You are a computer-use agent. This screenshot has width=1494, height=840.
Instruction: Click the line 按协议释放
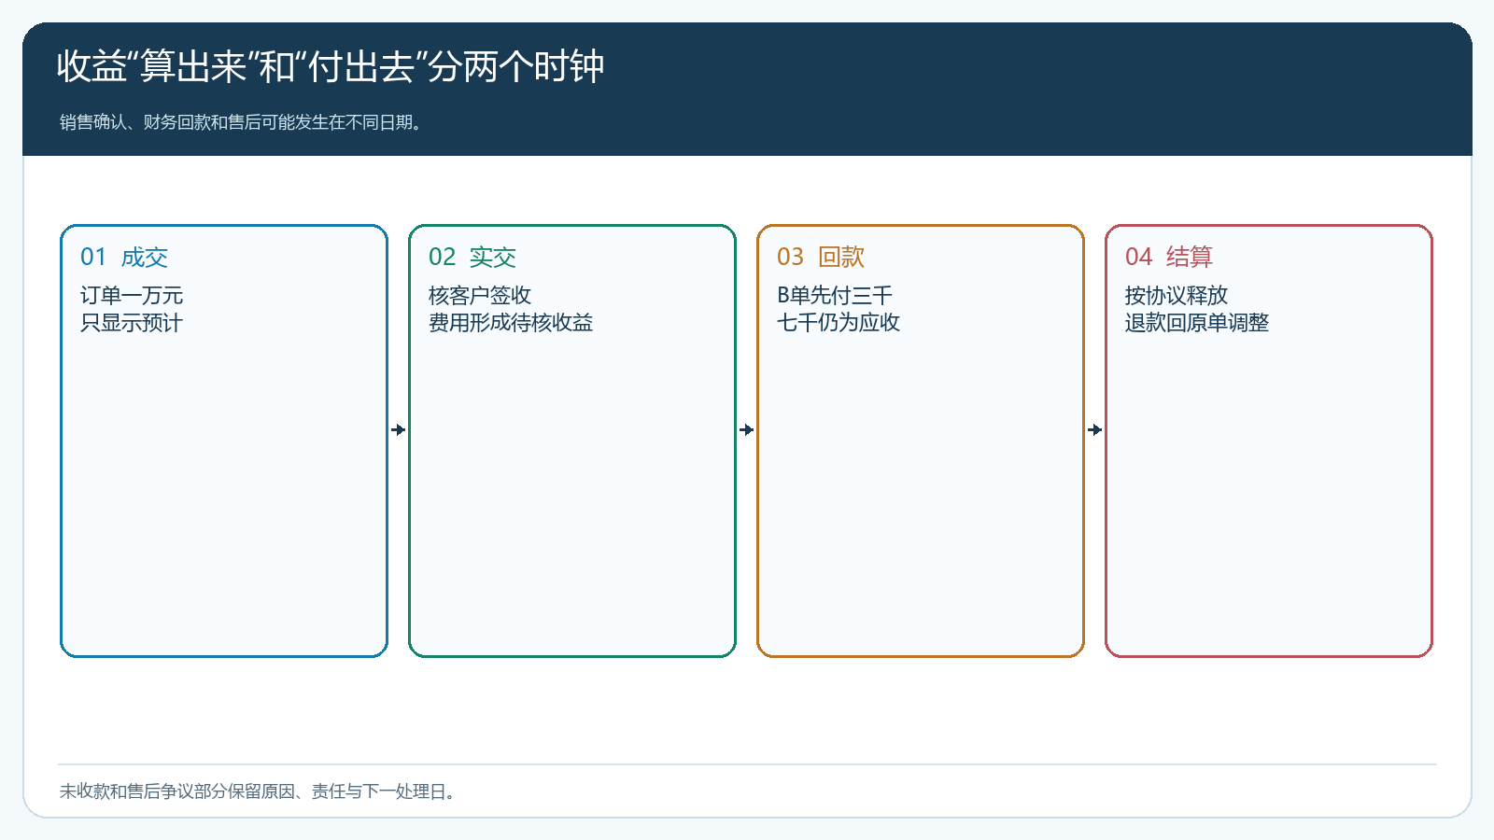[x=1177, y=296]
